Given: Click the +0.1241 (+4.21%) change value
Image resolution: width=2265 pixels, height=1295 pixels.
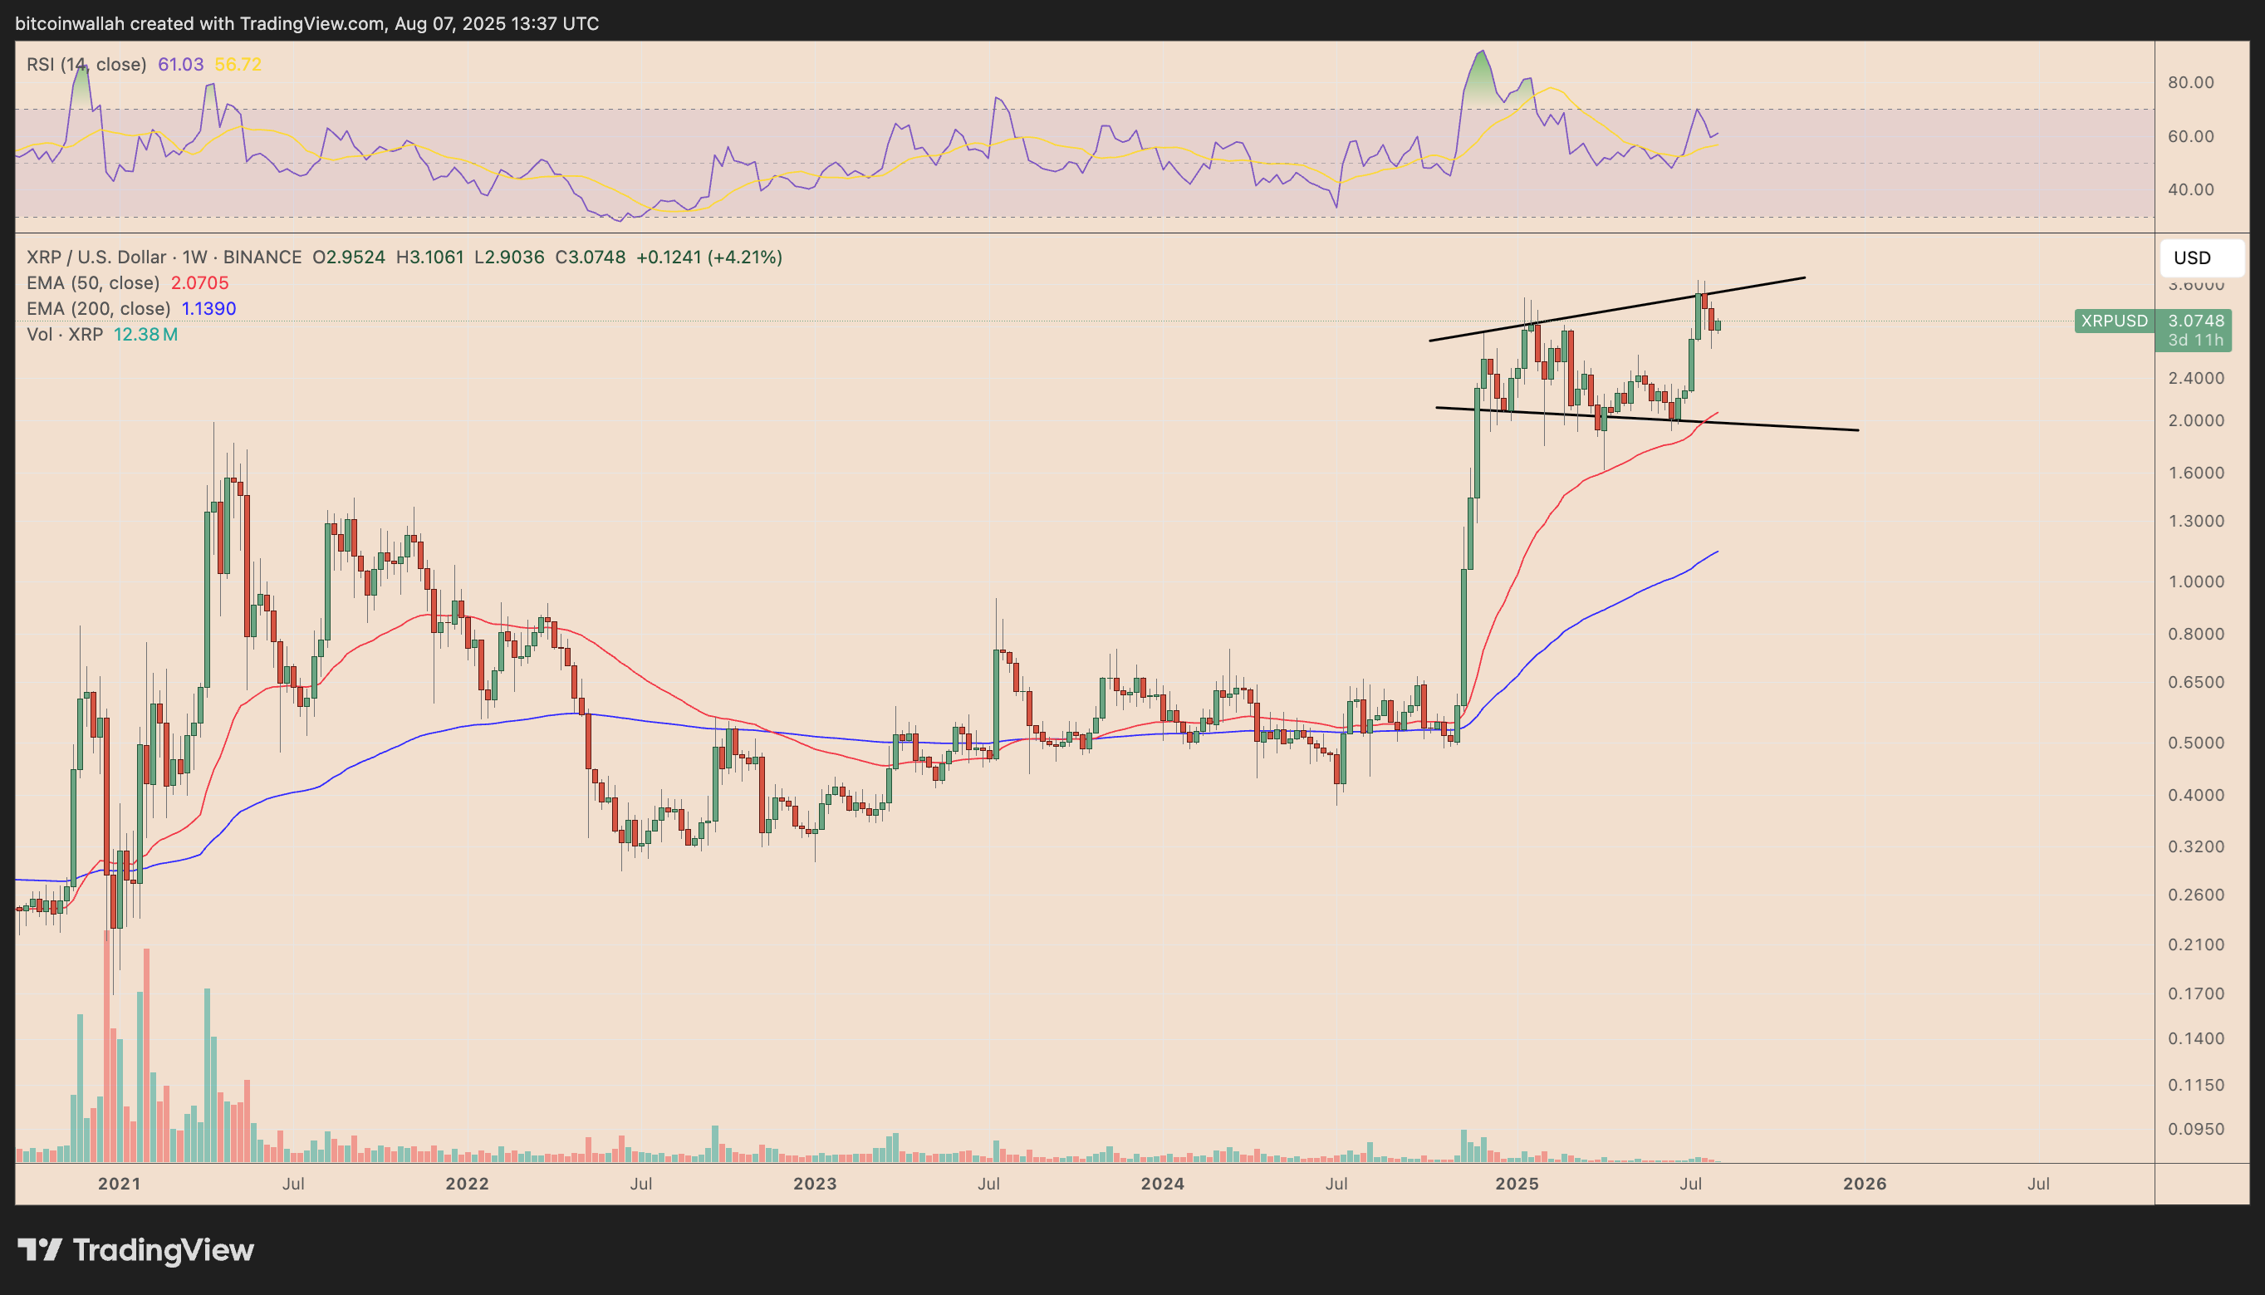Looking at the screenshot, I should coord(708,257).
